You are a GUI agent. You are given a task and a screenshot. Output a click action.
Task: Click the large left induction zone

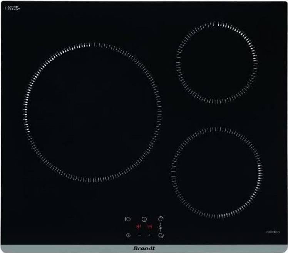pos(92,112)
